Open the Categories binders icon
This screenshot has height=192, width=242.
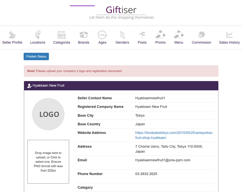click(x=62, y=35)
